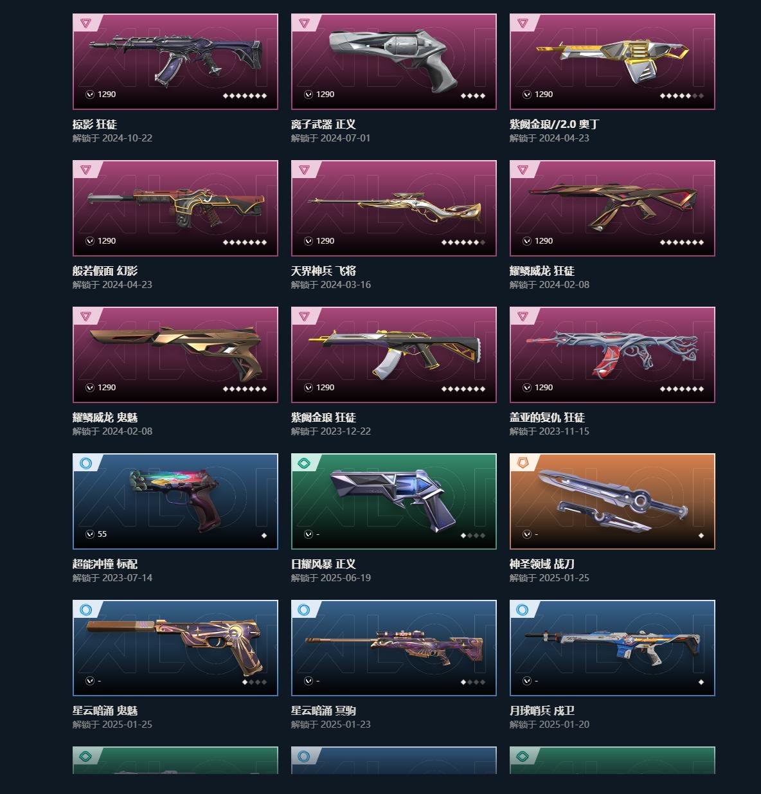Open the 般若假面 幻影 skin thumbnail
The width and height of the screenshot is (761, 794).
click(175, 208)
